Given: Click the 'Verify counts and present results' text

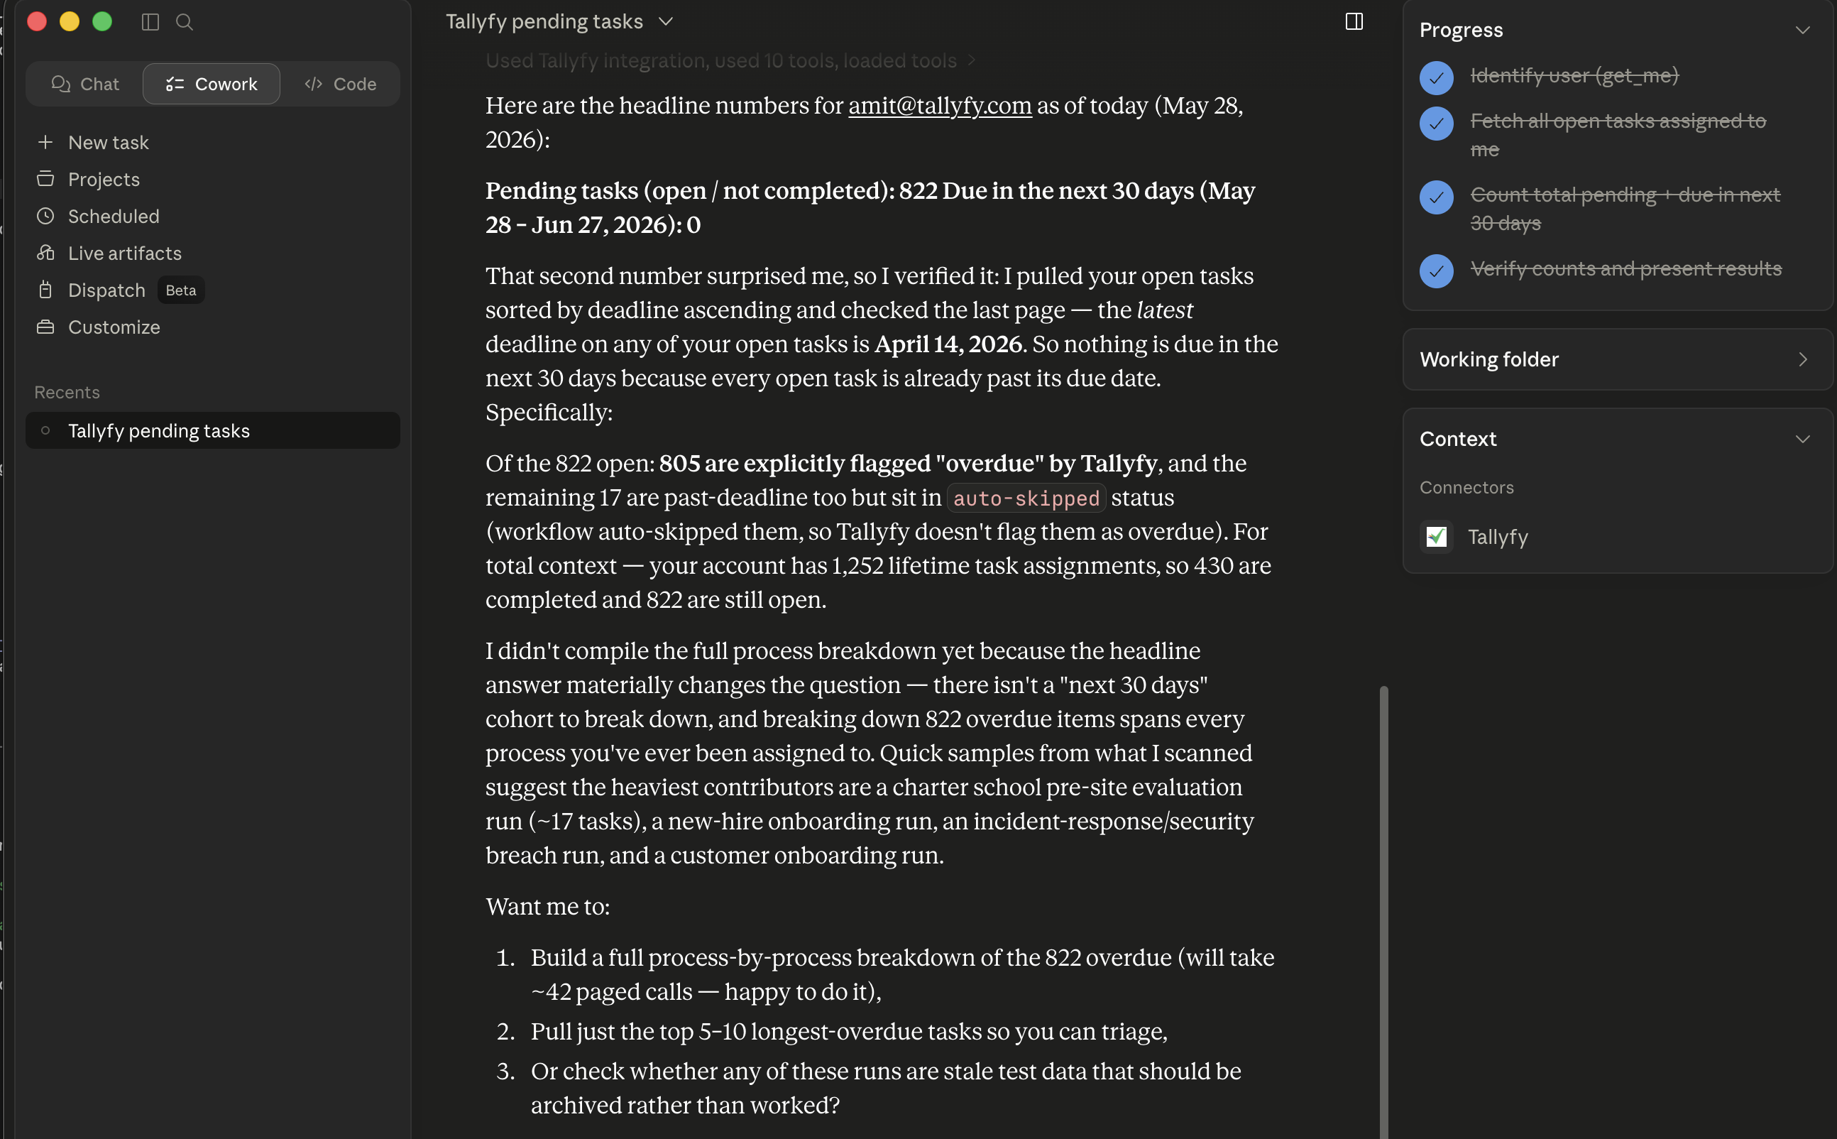Looking at the screenshot, I should [x=1625, y=268].
